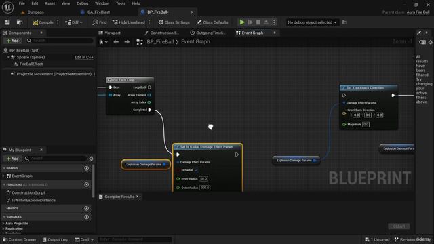Open the Content Drawer
Image resolution: width=434 pixels, height=244 pixels.
pos(20,239)
